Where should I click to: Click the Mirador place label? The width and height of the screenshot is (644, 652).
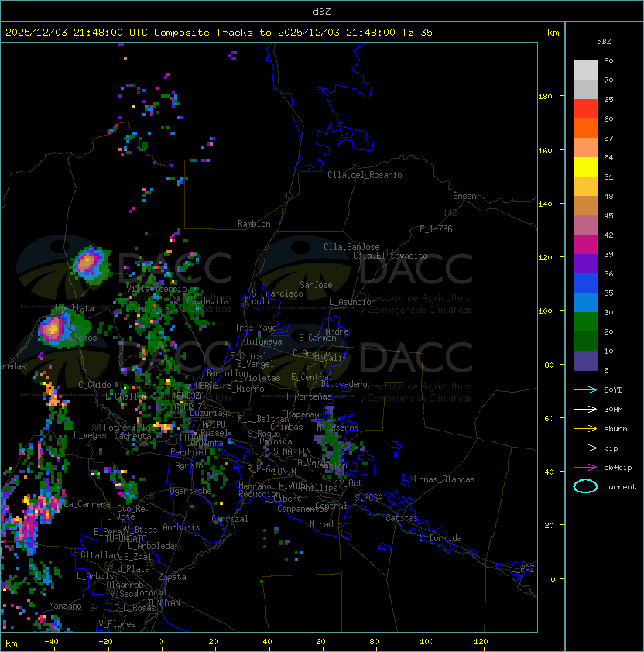(326, 524)
